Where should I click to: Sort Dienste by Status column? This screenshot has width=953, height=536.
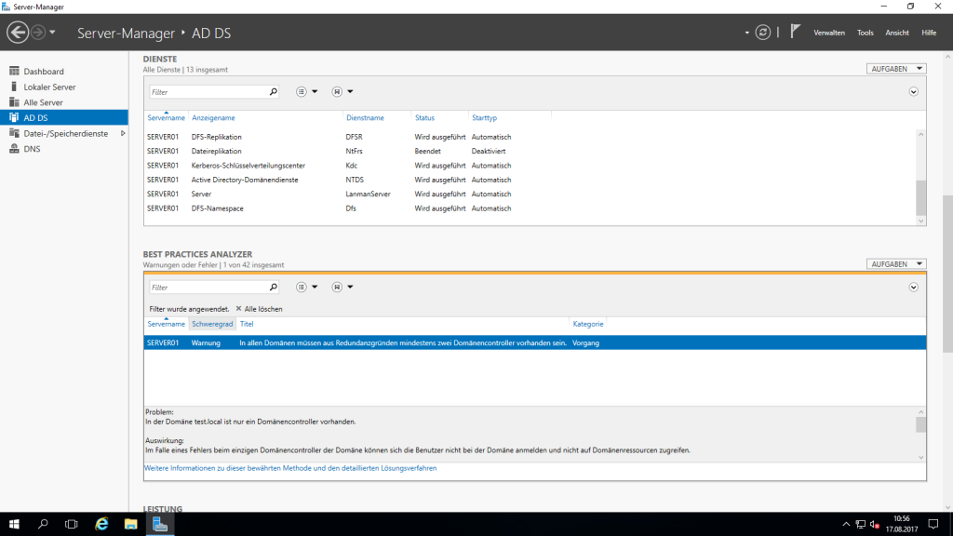424,118
